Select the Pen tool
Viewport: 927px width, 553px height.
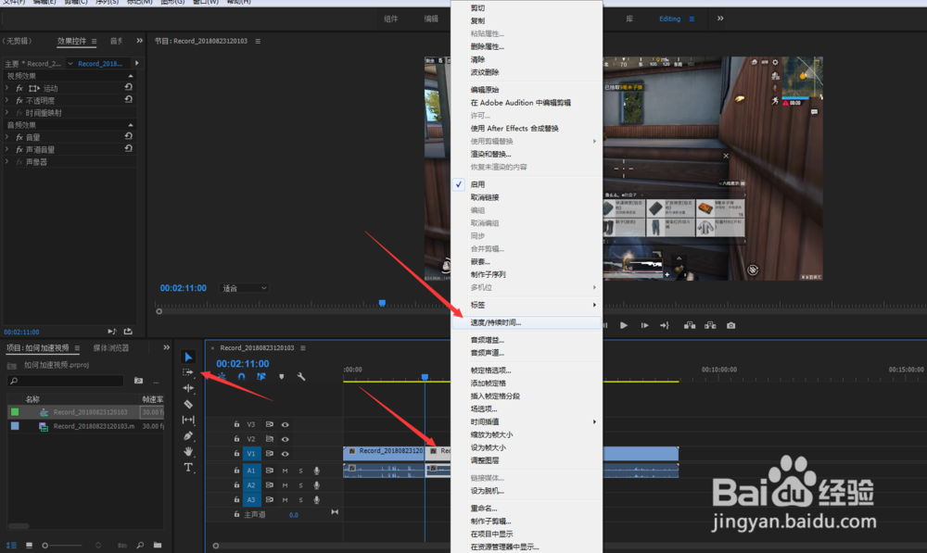click(188, 436)
